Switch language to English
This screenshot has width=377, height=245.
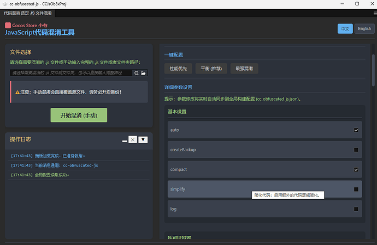click(x=364, y=29)
